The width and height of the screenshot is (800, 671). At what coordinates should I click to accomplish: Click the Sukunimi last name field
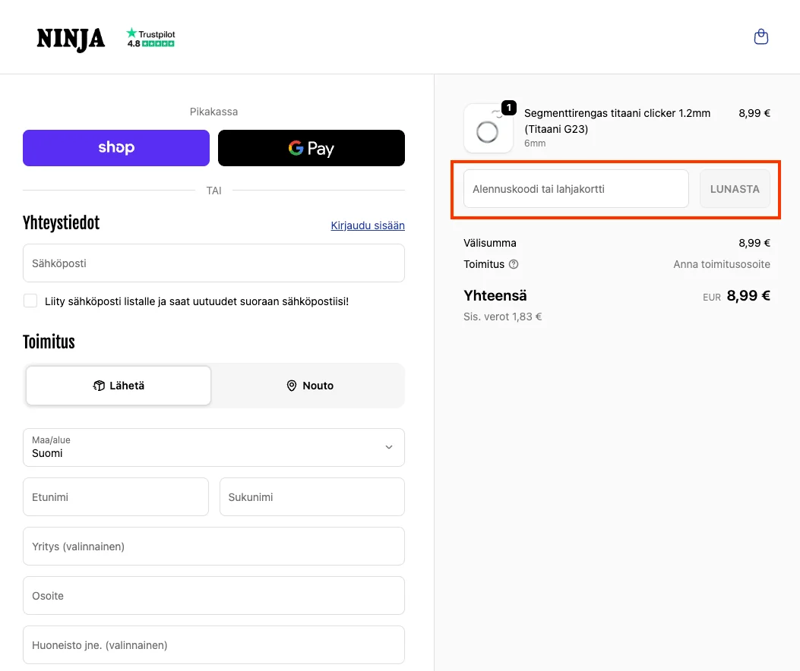coord(312,496)
